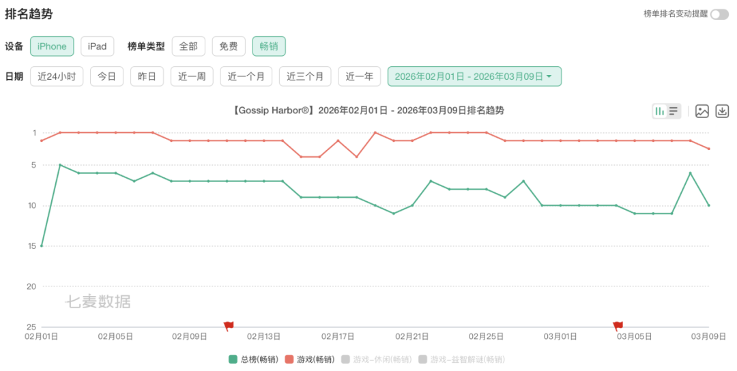Set the date range to 近一周
Screen dimensions: 737x371
[x=192, y=76]
